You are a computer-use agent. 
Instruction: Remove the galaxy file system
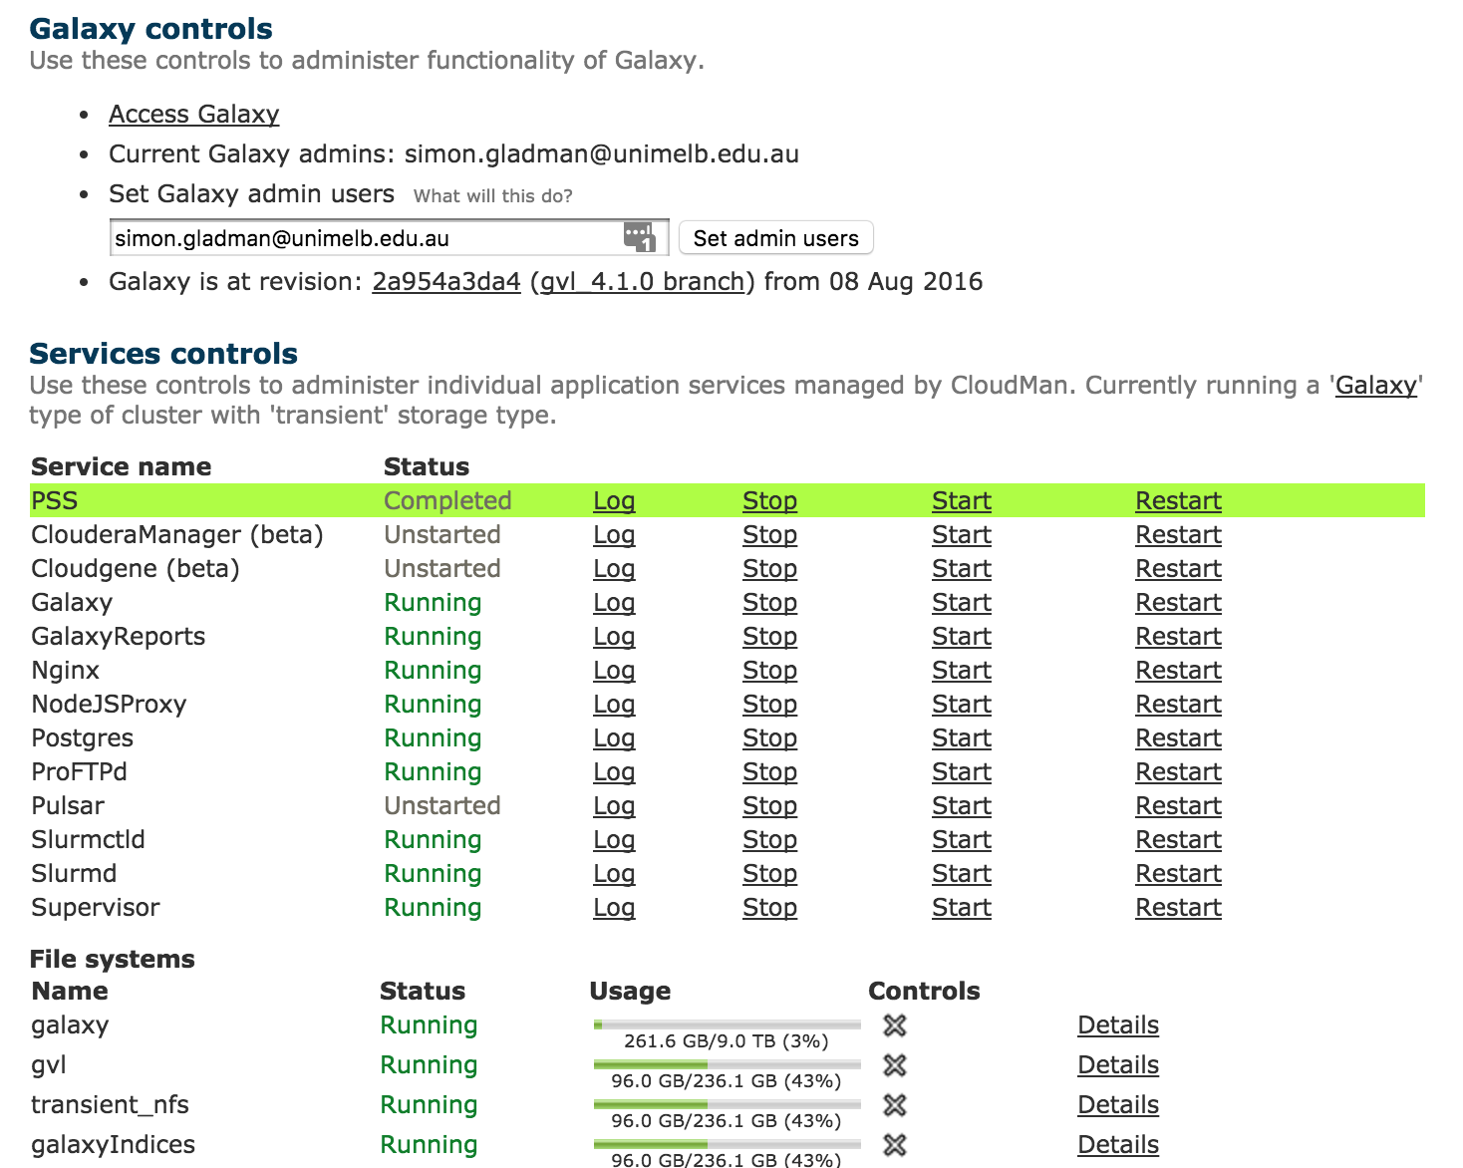[x=895, y=1024]
